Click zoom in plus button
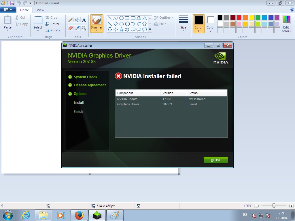295x221 pixels. click(292, 206)
